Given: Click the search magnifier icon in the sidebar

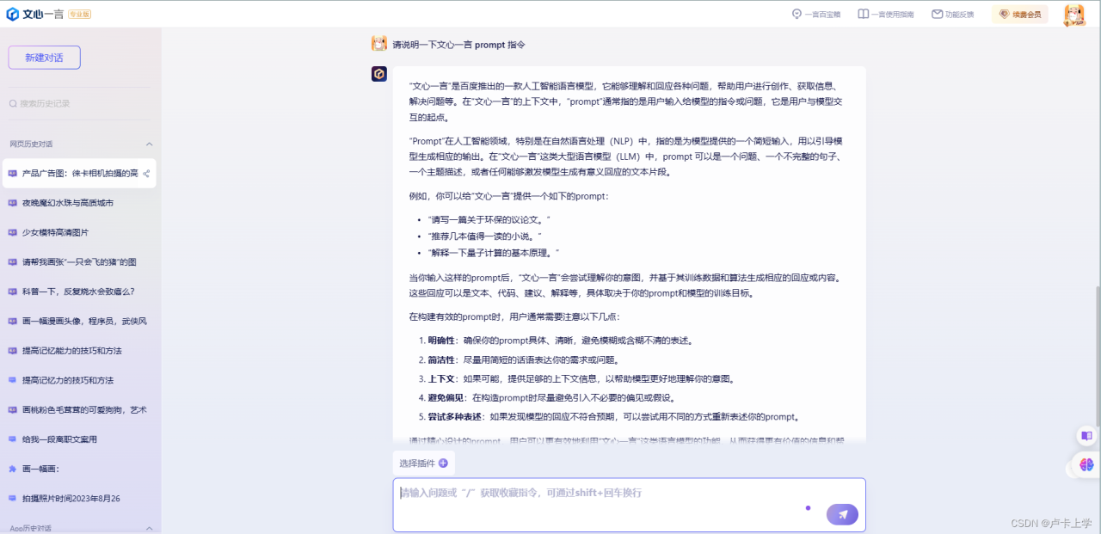Looking at the screenshot, I should (13, 103).
